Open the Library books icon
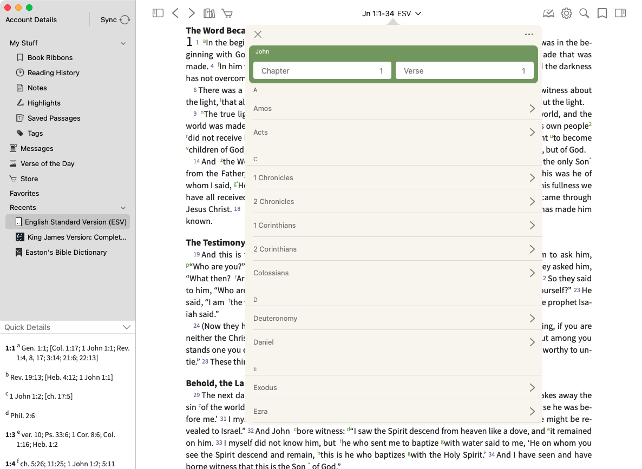The height and width of the screenshot is (469, 642). [209, 13]
